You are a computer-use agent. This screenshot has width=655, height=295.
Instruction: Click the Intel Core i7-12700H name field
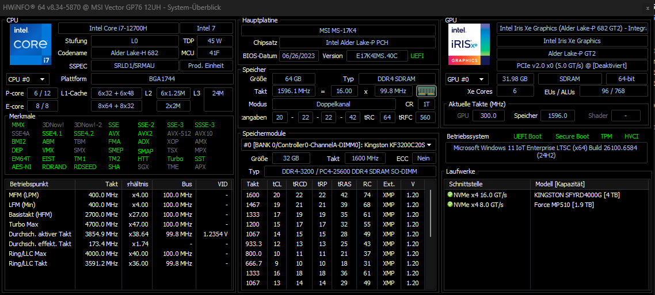click(x=118, y=28)
